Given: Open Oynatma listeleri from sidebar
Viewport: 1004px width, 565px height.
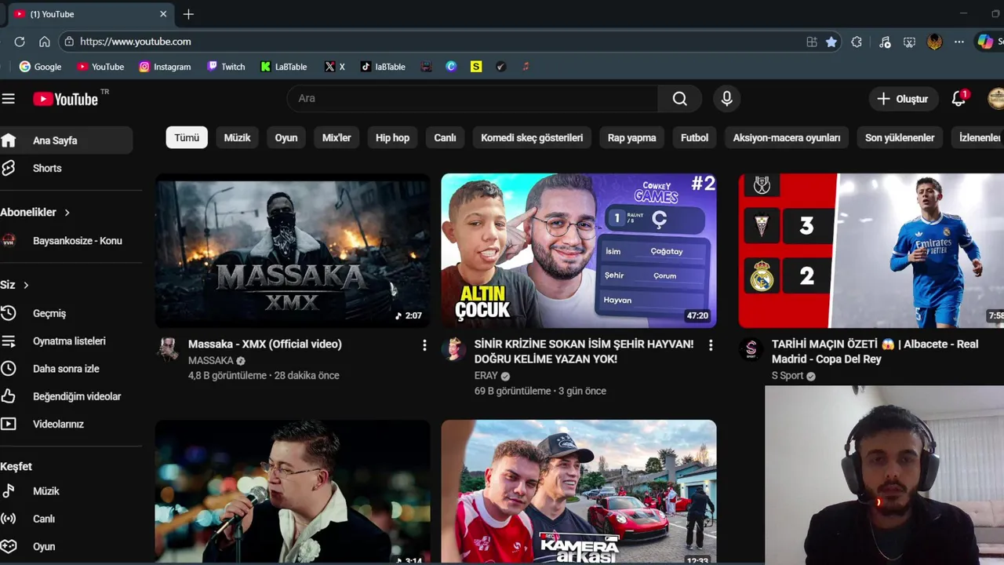Looking at the screenshot, I should click(67, 341).
